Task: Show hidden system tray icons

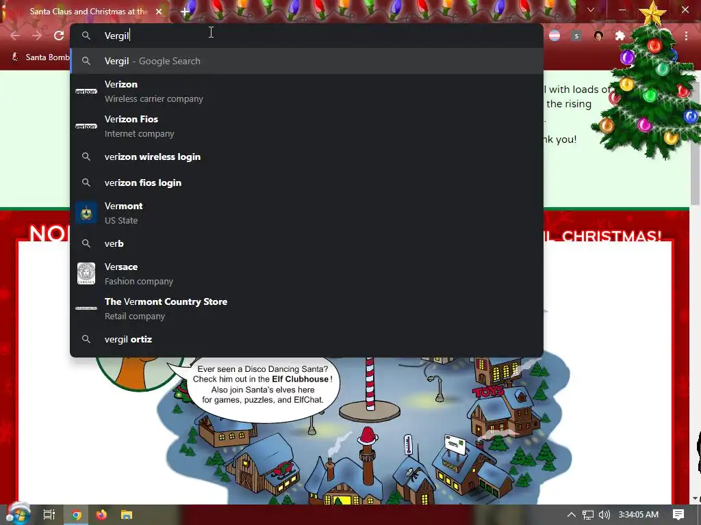Action: coord(572,515)
